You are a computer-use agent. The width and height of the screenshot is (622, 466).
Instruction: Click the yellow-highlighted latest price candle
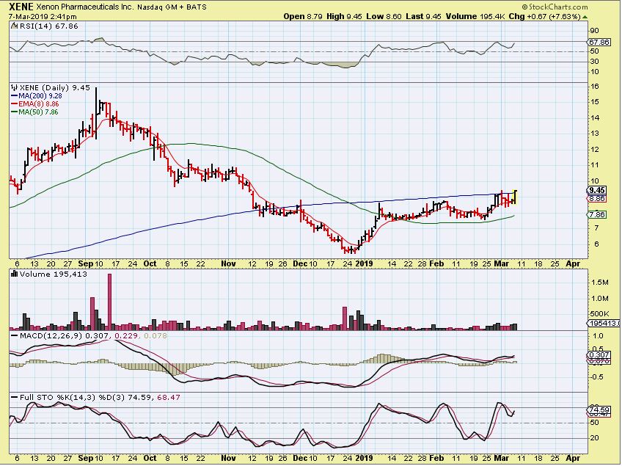coord(516,197)
